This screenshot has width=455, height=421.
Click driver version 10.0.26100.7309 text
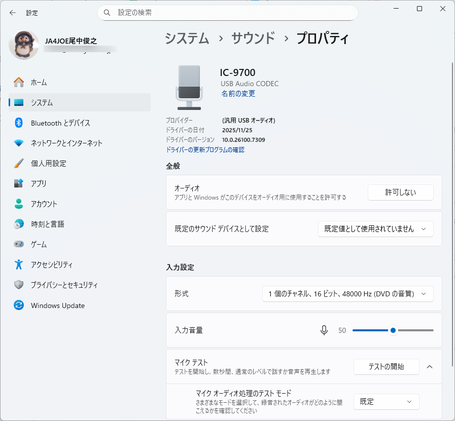point(243,140)
